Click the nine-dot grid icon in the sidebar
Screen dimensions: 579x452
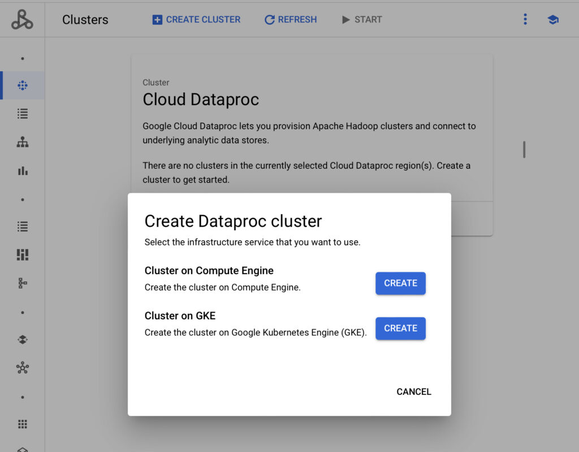click(23, 424)
